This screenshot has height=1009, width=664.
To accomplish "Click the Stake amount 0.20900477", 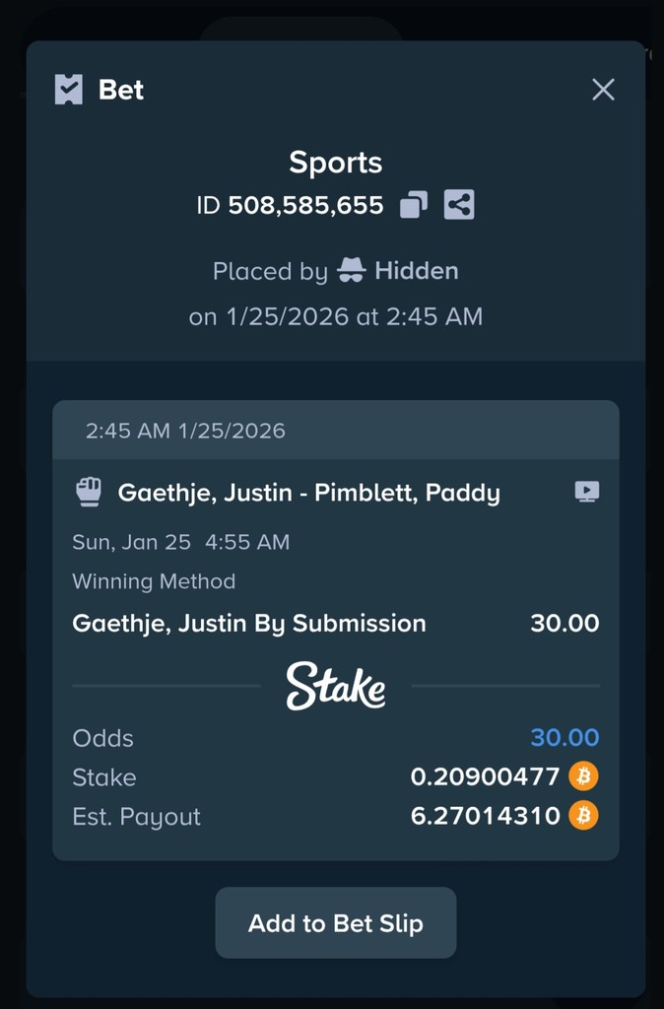I will (485, 776).
